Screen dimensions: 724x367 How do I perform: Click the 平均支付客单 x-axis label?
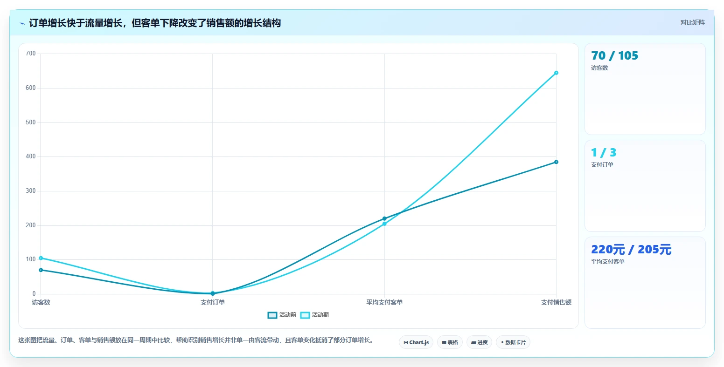[x=384, y=302]
